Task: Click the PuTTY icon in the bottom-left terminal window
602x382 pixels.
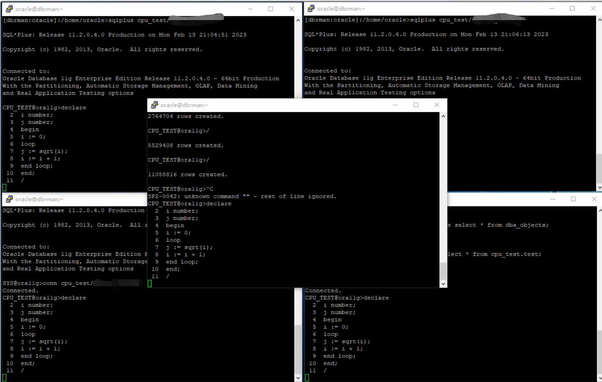Action: point(9,199)
